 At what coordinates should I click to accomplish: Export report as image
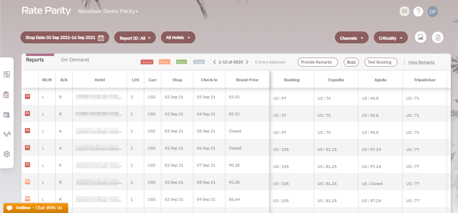click(x=420, y=37)
